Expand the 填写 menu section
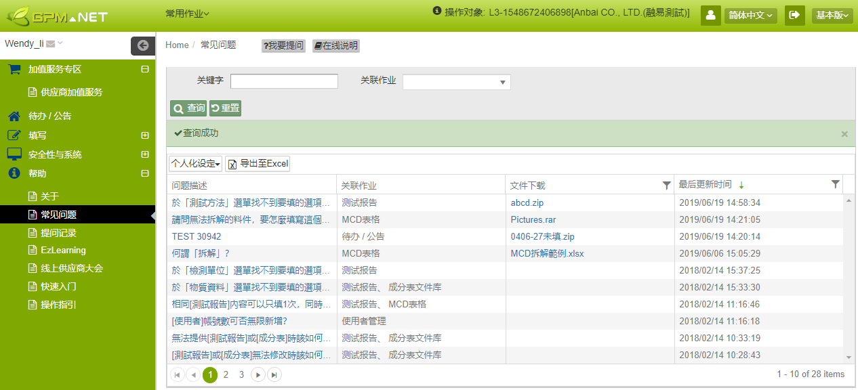Image resolution: width=858 pixels, height=390 pixels. [144, 135]
